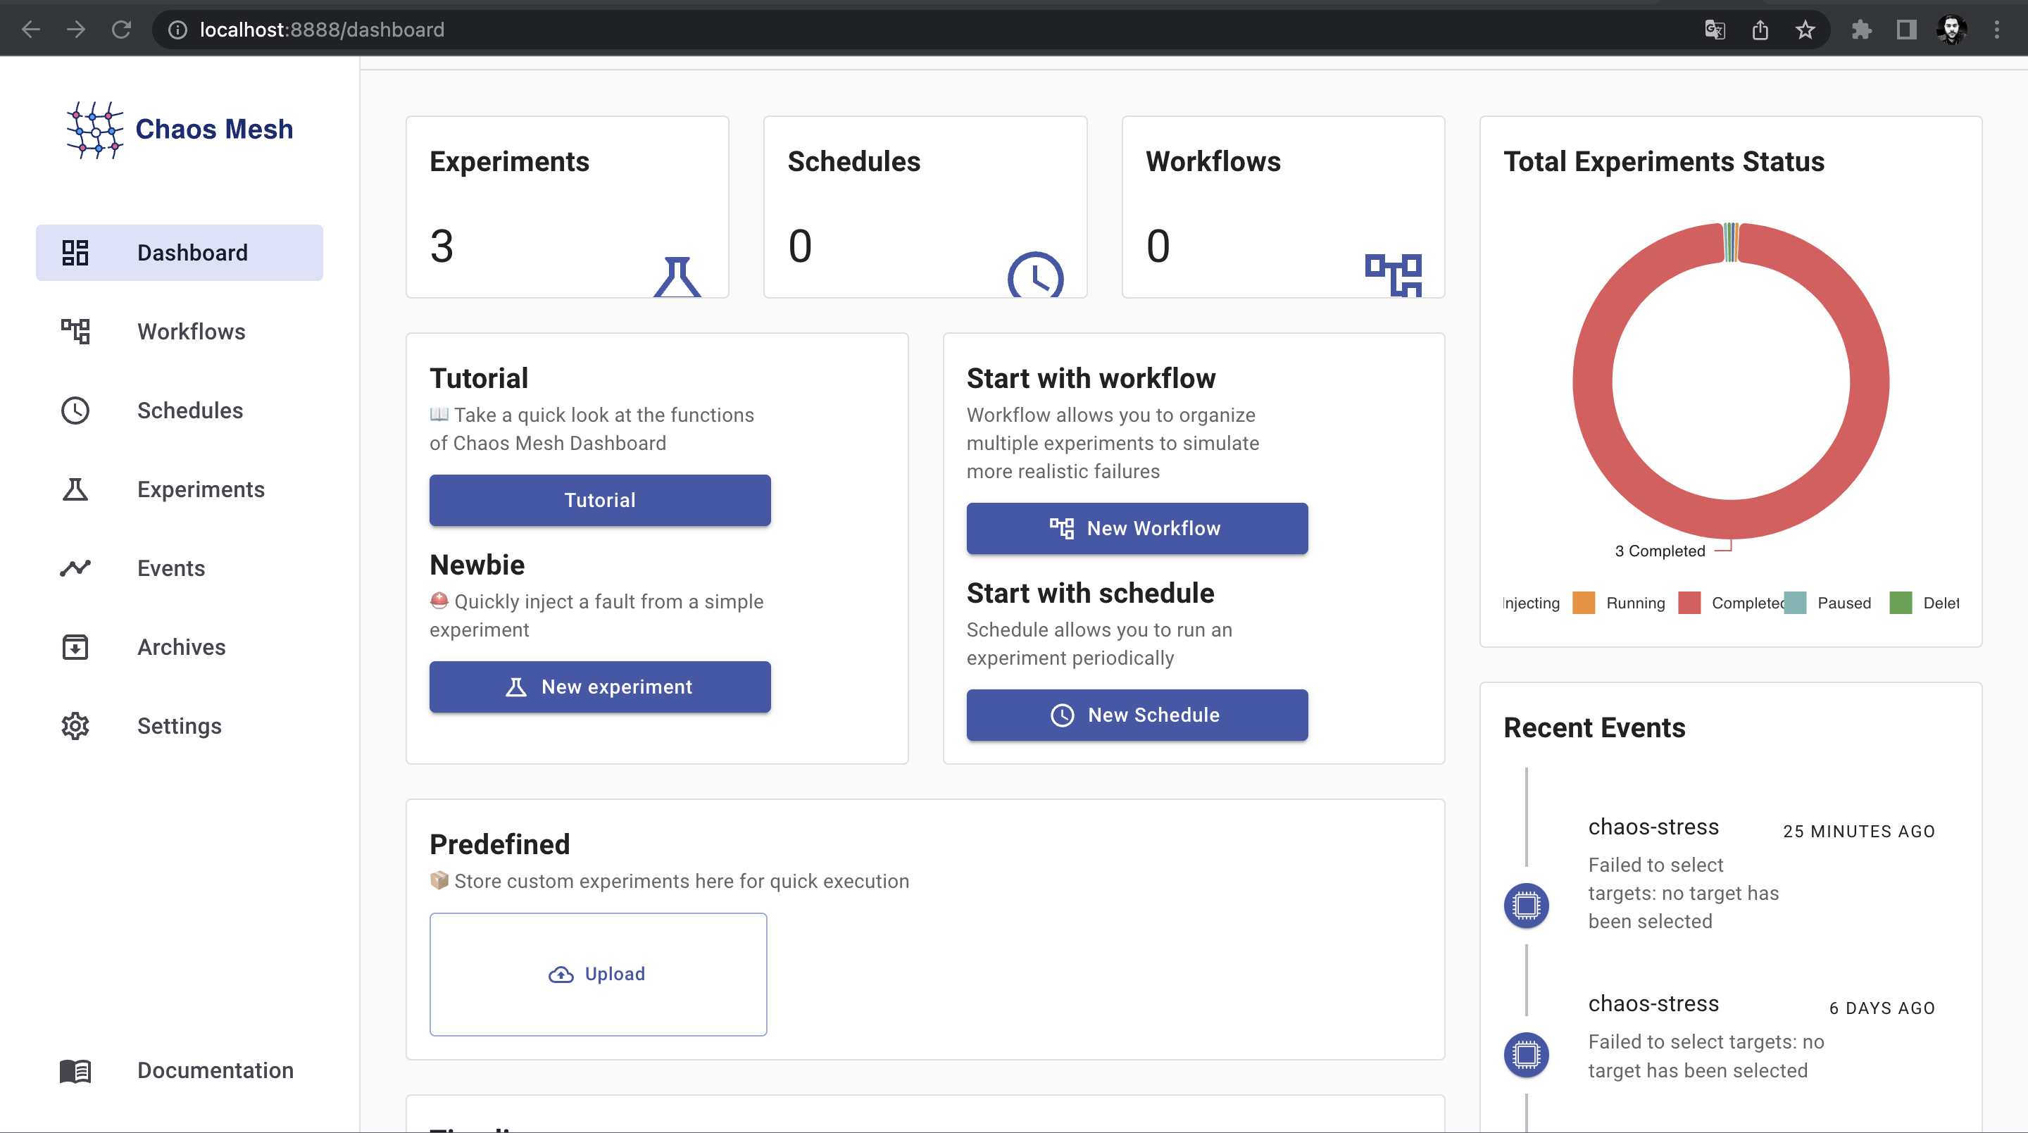Click the Settings gear icon in the sidebar

75,726
